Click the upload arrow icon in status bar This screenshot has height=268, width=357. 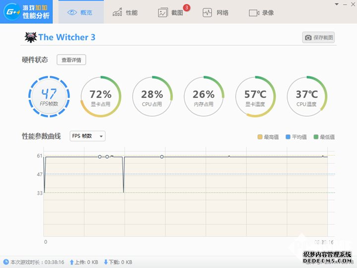[x=71, y=262]
